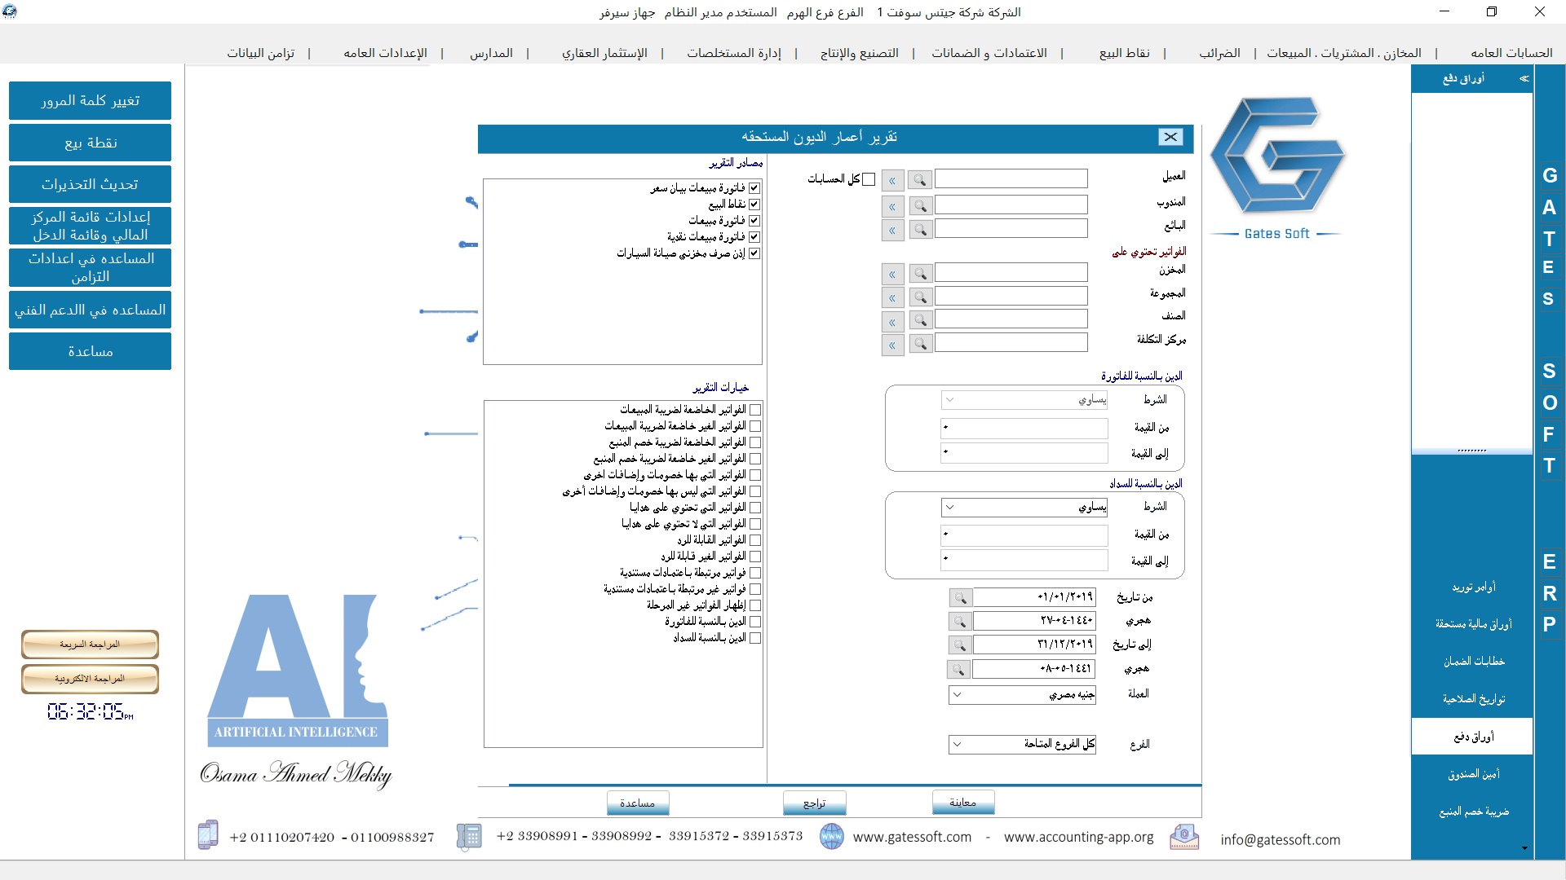
Task: Open الاعتمادات و الضمانات menu
Action: [x=989, y=53]
